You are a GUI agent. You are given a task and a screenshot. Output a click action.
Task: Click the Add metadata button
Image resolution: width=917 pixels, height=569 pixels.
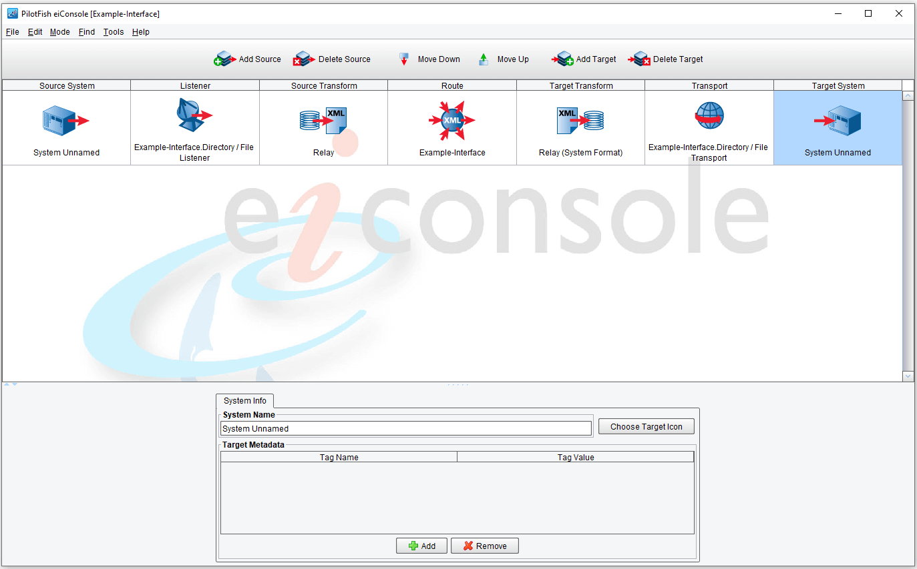point(421,546)
